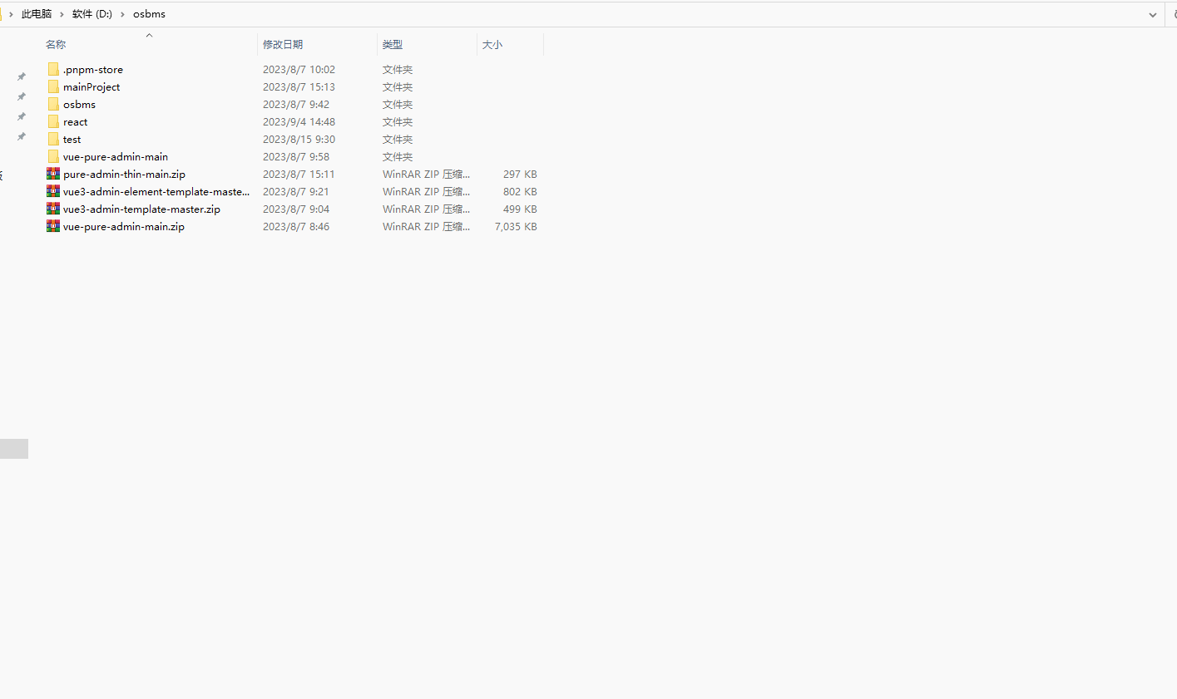This screenshot has height=699, width=1177.
Task: Click size value 499 KB
Action: 520,209
